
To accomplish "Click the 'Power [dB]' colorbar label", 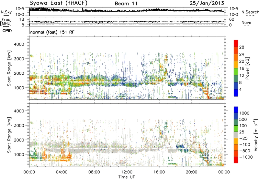I will 247,68.
